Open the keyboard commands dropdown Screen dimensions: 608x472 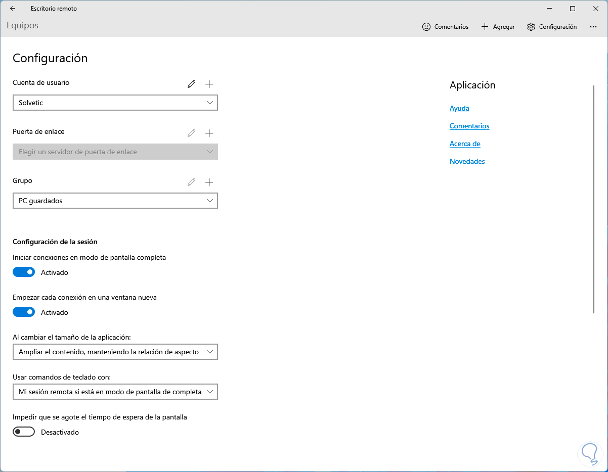(x=115, y=392)
